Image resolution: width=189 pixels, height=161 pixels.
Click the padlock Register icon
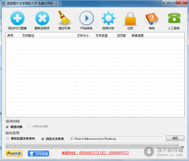point(130,19)
